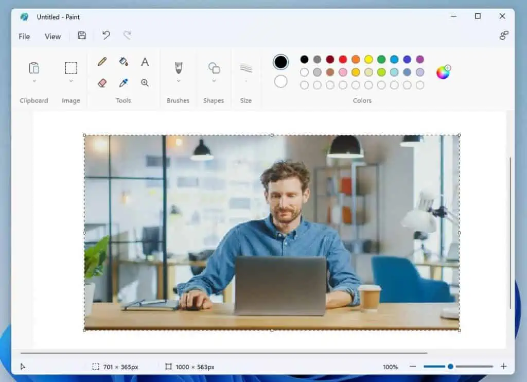Select Color 1 black primary circle
This screenshot has height=382, width=527.
point(280,62)
